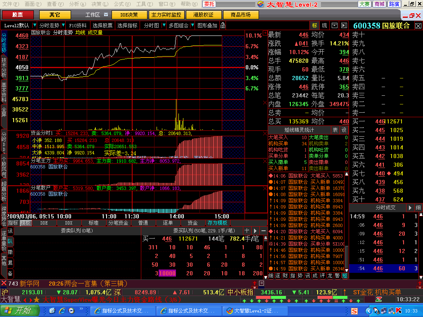Click the right arrow in 委买队列 header
This screenshot has height=317, width=423.
[x=255, y=231]
